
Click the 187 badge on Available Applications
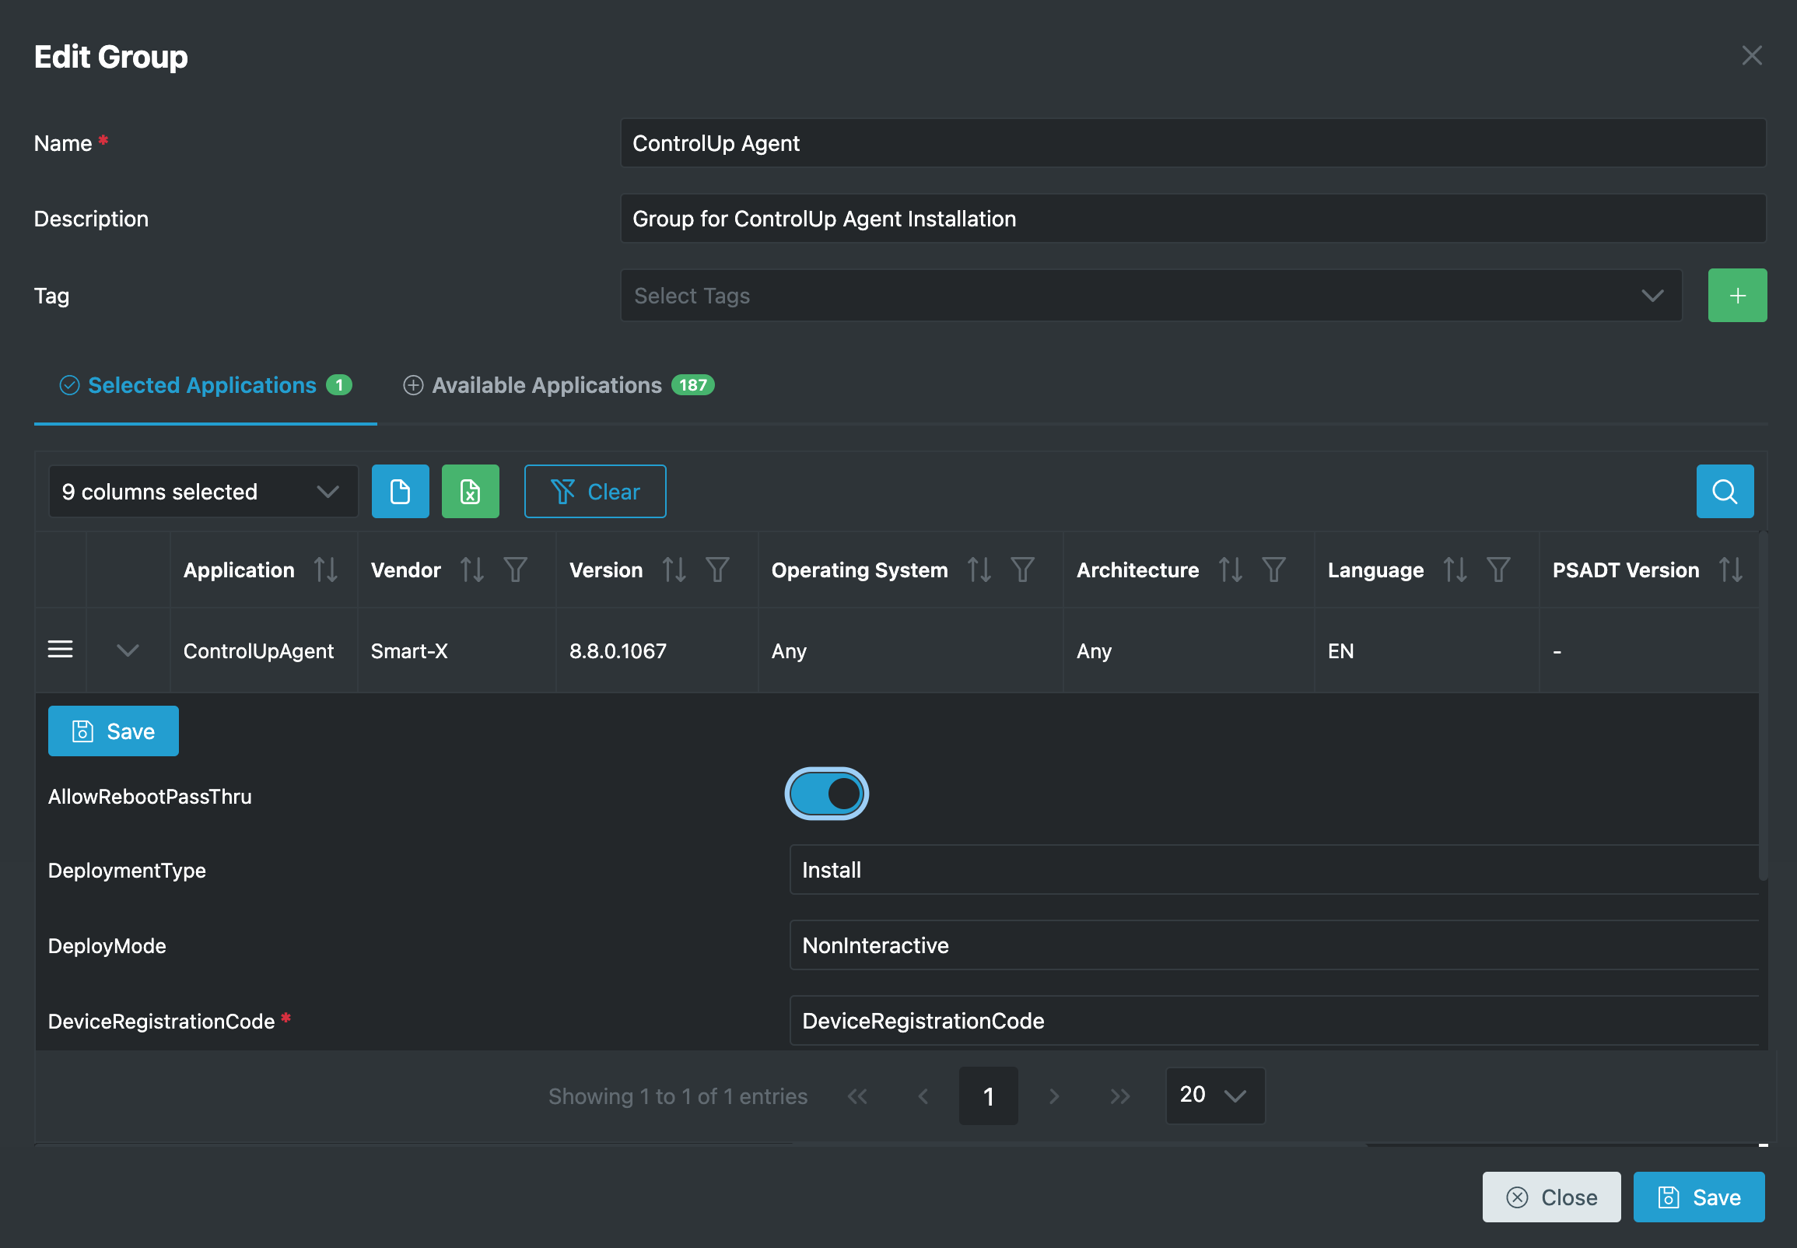[692, 384]
